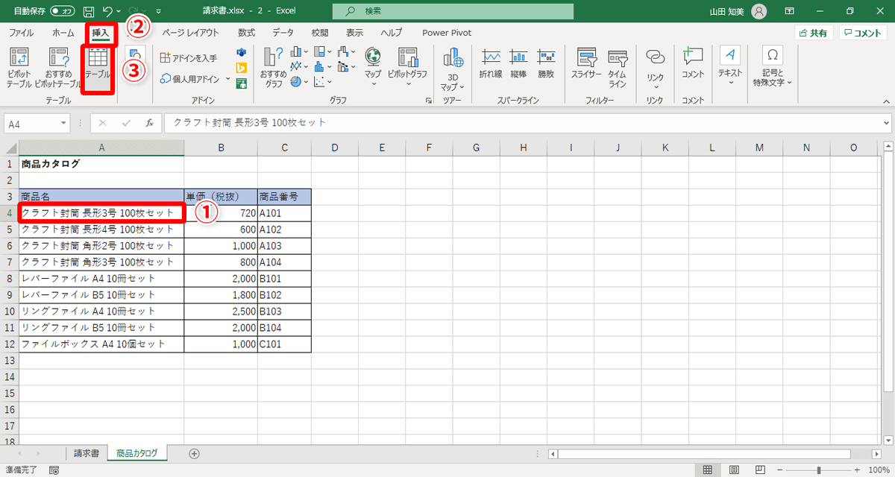Open the Customize Quick Access Toolbar dropdown
895x477 pixels.
point(158,12)
